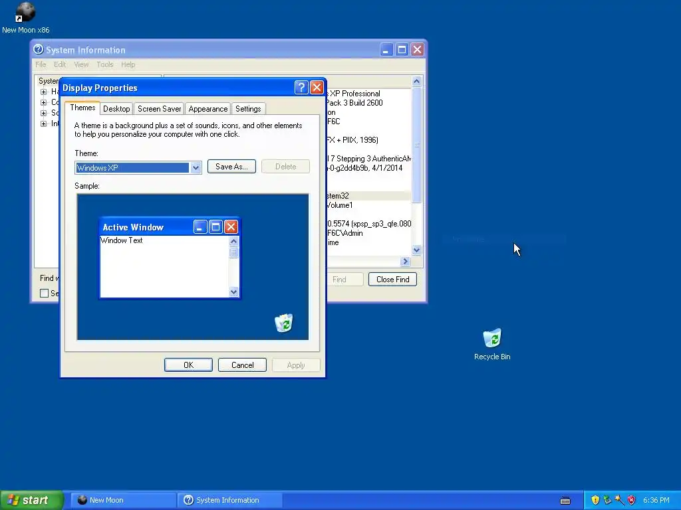Switch to New Moon taskbar button

[x=123, y=500]
